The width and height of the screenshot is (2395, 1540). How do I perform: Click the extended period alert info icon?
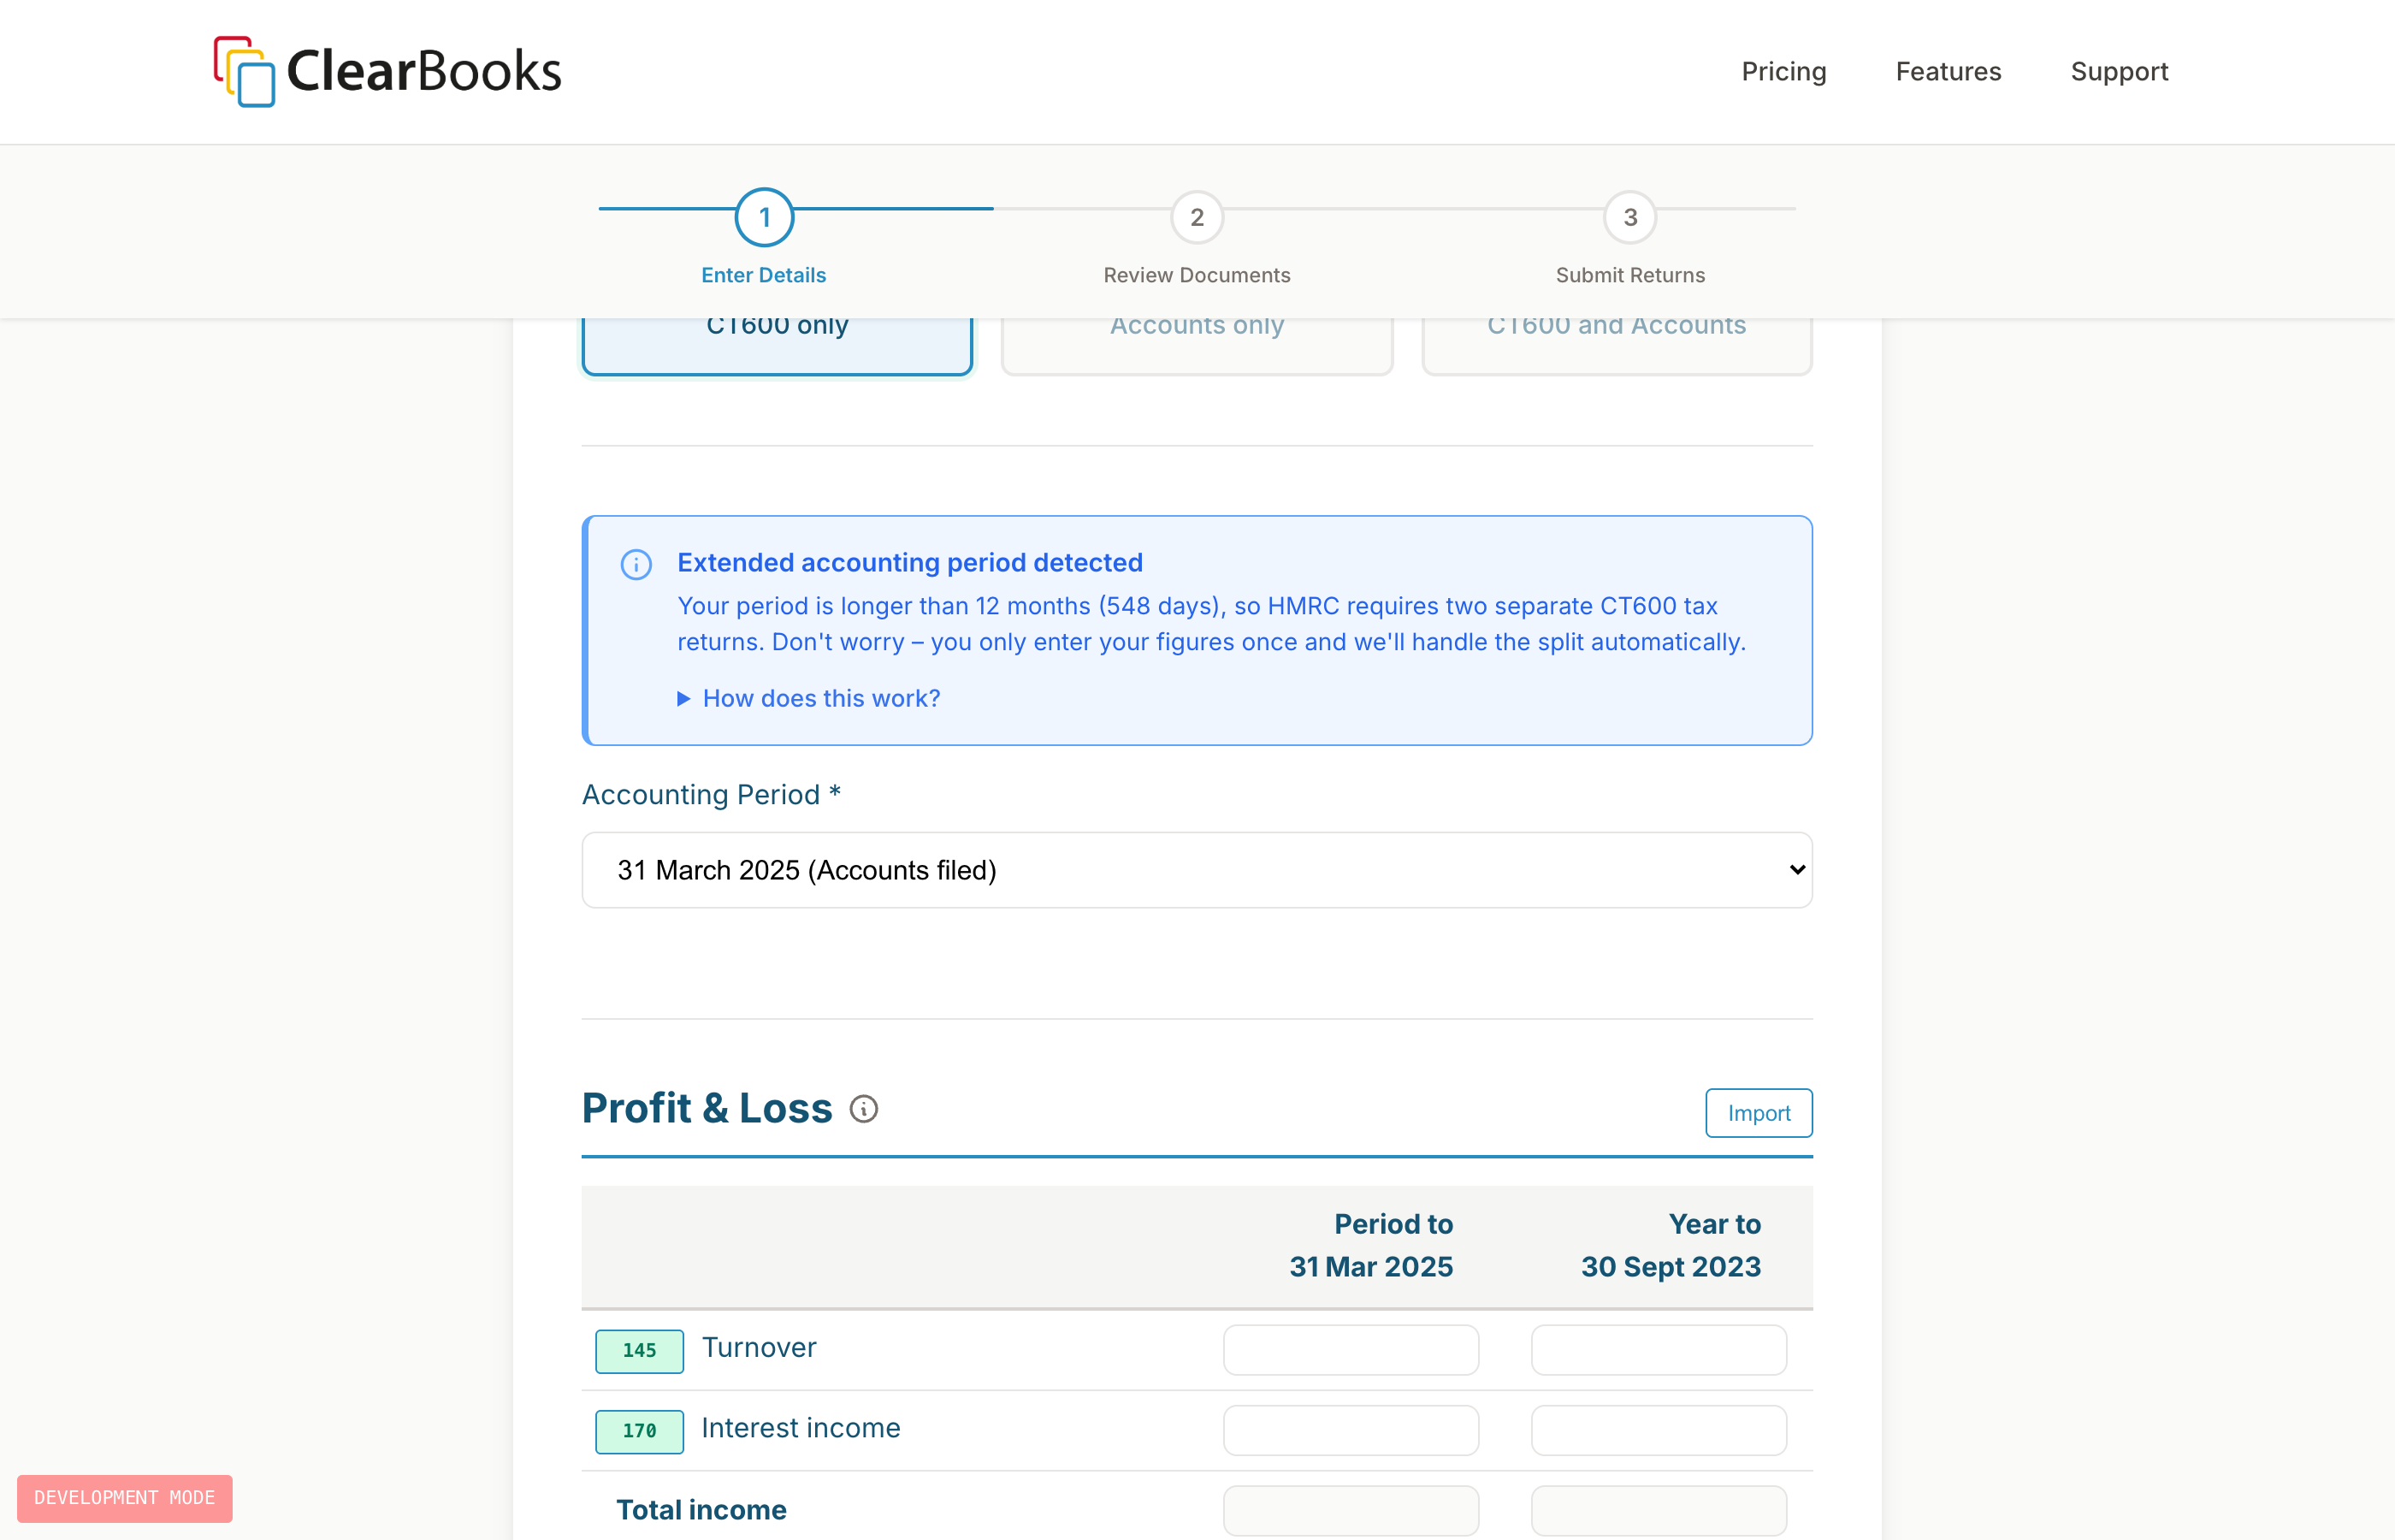(636, 565)
